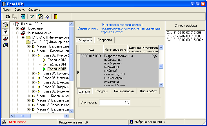Click the lock icon in status bar
This screenshot has height=126, width=207.
(x=4, y=122)
